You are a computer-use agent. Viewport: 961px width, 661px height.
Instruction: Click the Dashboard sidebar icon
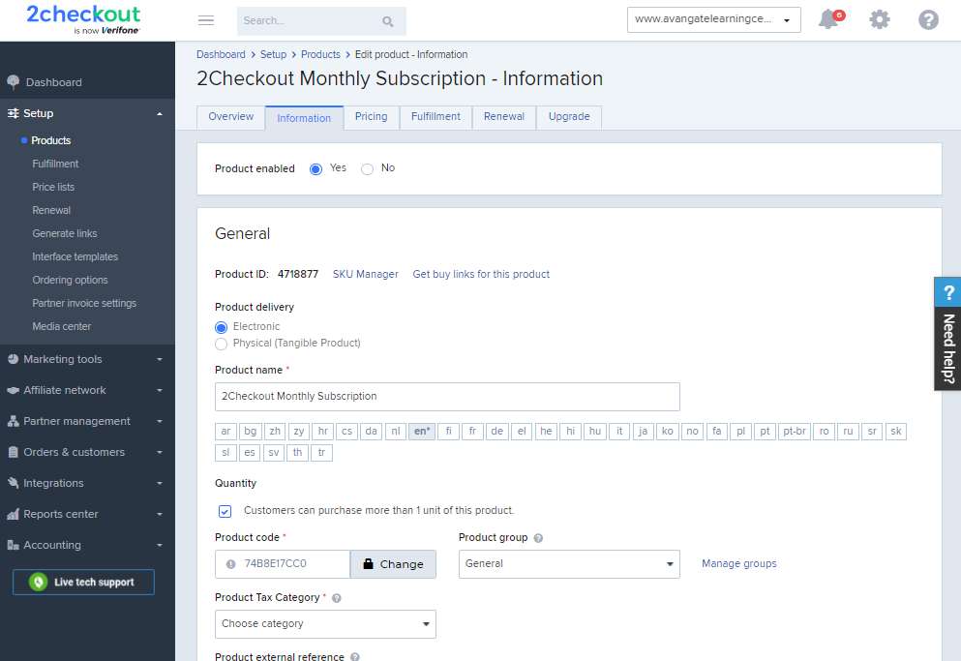coord(13,82)
